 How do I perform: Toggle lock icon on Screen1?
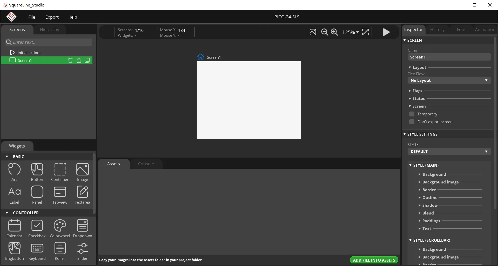[79, 60]
